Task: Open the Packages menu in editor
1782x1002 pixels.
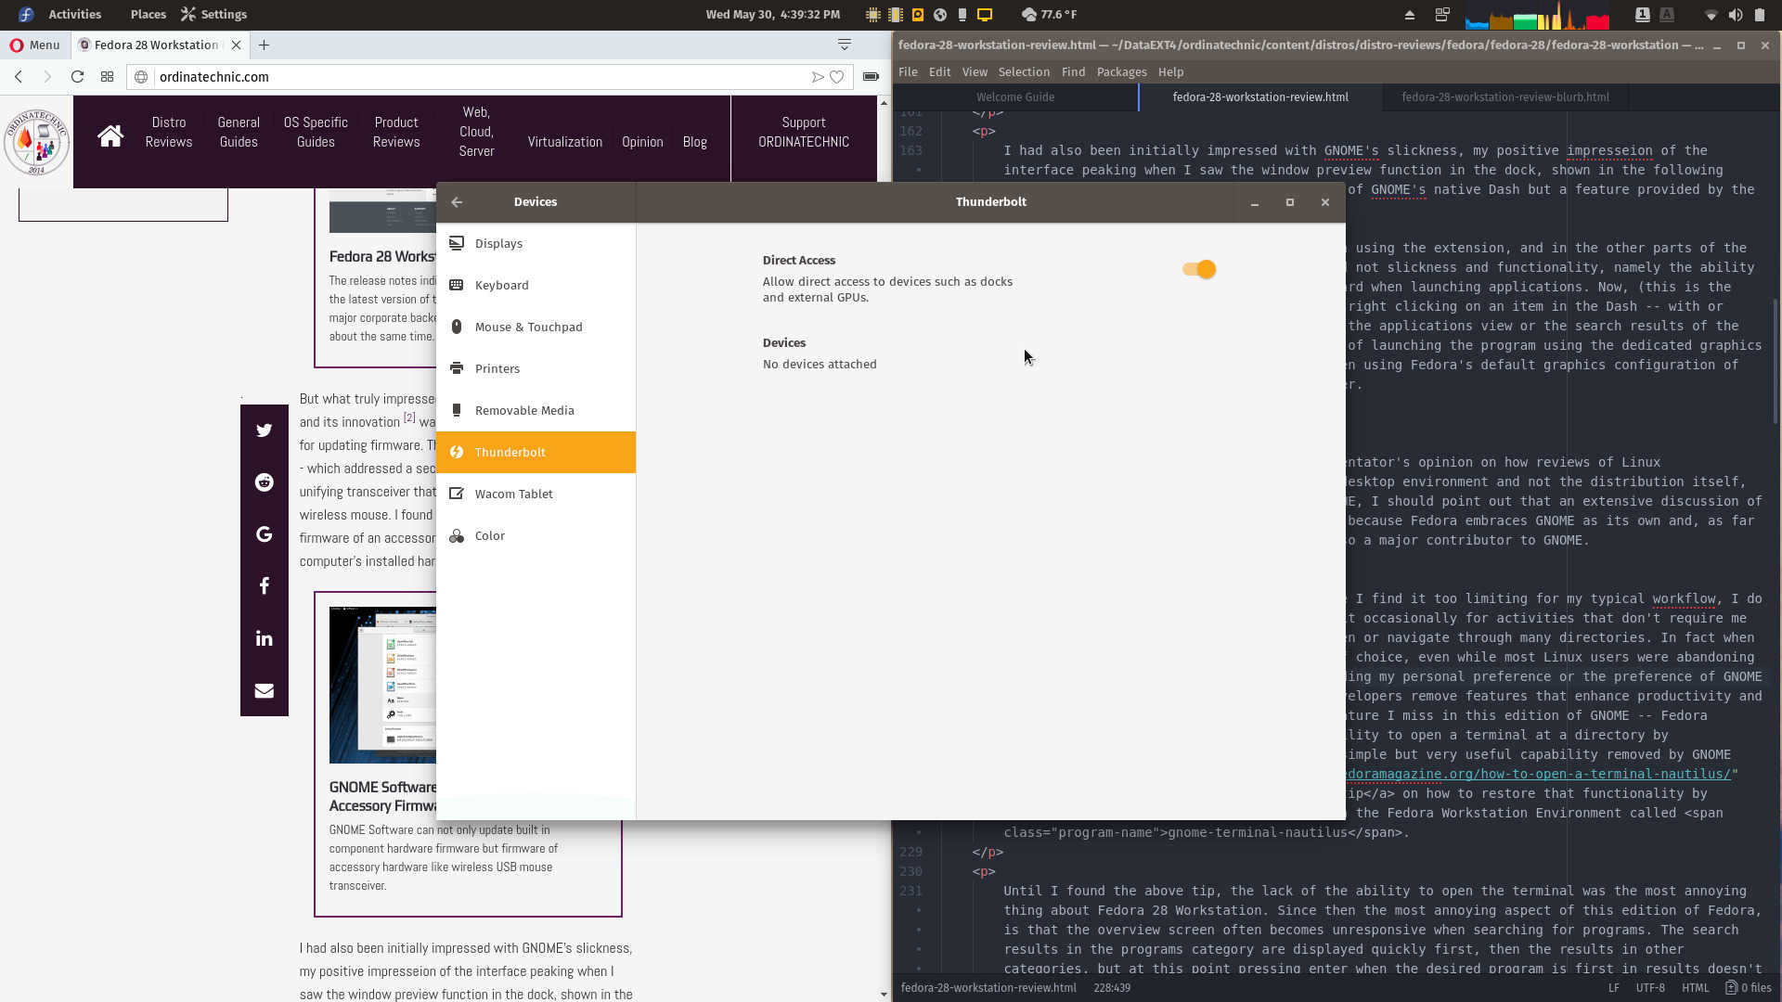Action: point(1121,71)
